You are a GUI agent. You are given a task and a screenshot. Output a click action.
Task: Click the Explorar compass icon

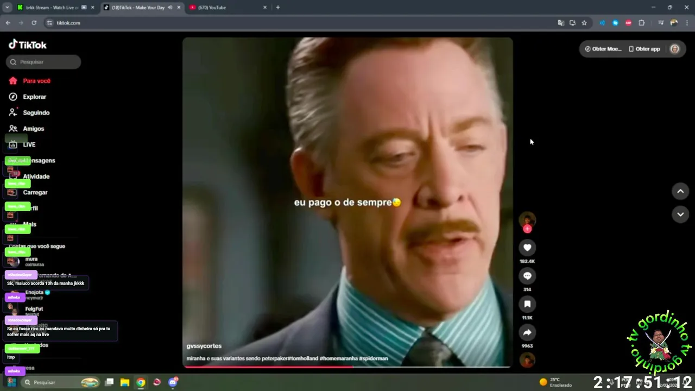pos(13,97)
